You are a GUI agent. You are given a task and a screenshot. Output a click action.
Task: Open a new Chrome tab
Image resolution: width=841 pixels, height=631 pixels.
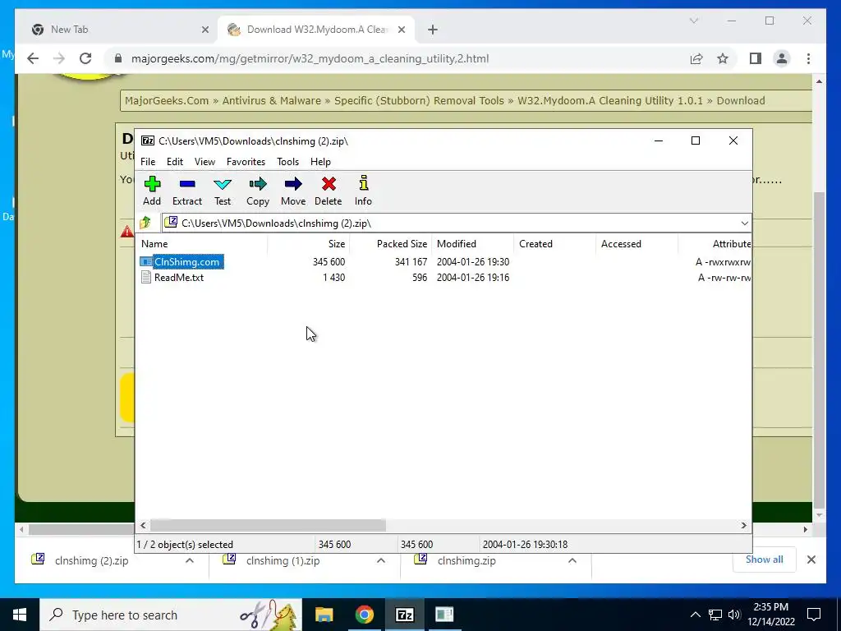[x=433, y=30]
